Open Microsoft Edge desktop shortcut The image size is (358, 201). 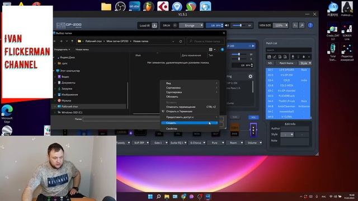7,113
